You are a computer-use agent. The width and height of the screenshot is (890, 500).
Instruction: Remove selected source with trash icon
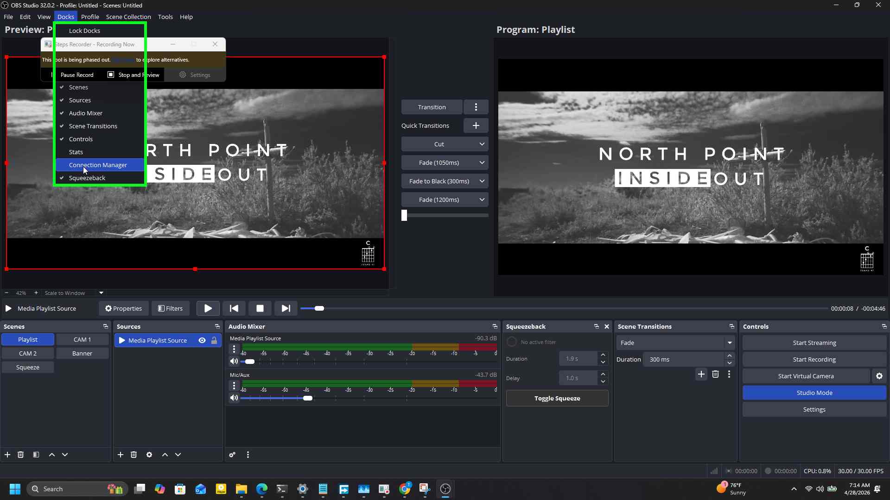point(134,455)
